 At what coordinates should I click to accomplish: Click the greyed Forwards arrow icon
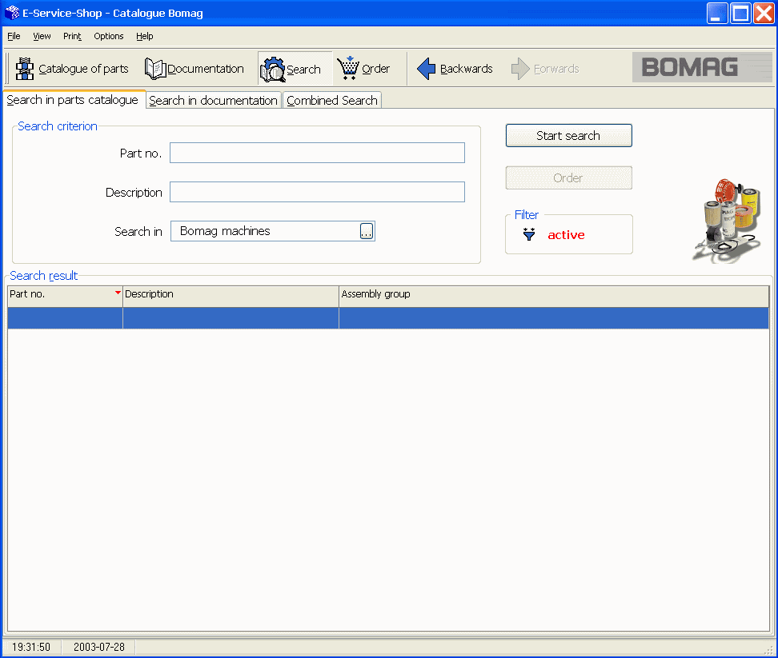520,69
